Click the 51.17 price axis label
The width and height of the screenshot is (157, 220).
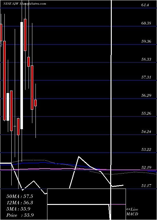click(x=146, y=186)
